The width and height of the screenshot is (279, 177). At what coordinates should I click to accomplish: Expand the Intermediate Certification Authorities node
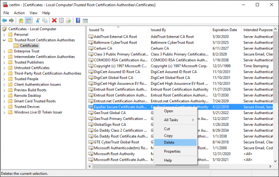click(x=4, y=57)
